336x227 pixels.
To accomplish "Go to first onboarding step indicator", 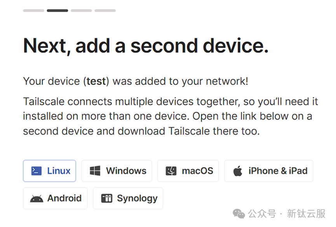I will coord(34,10).
